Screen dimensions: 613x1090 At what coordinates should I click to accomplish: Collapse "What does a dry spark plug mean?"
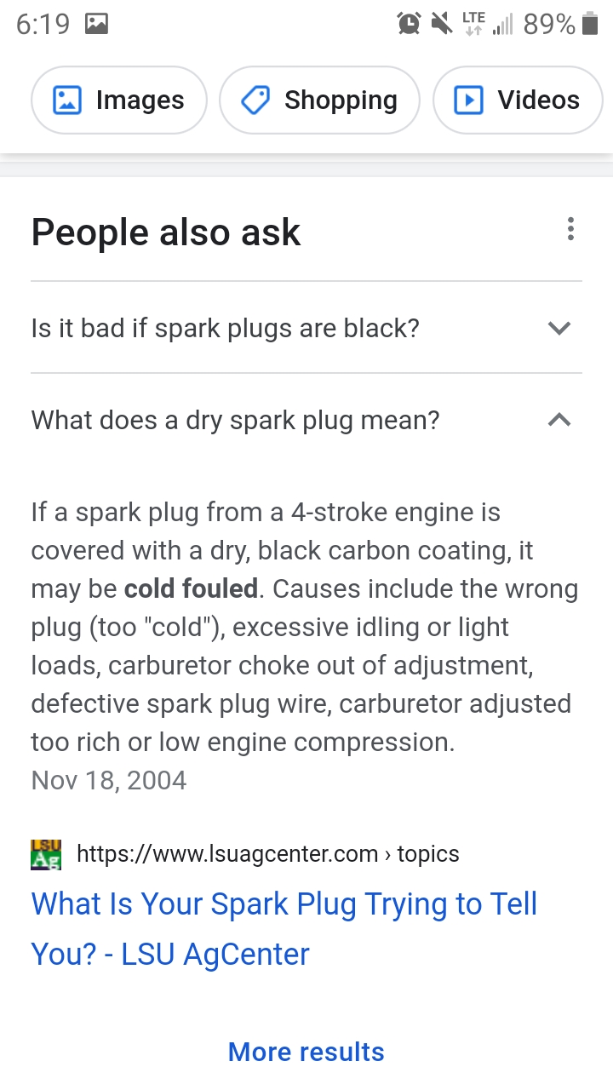[x=306, y=420]
